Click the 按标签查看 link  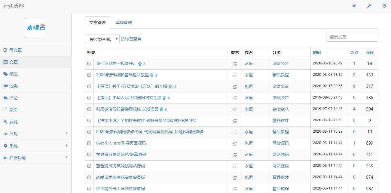[131, 39]
